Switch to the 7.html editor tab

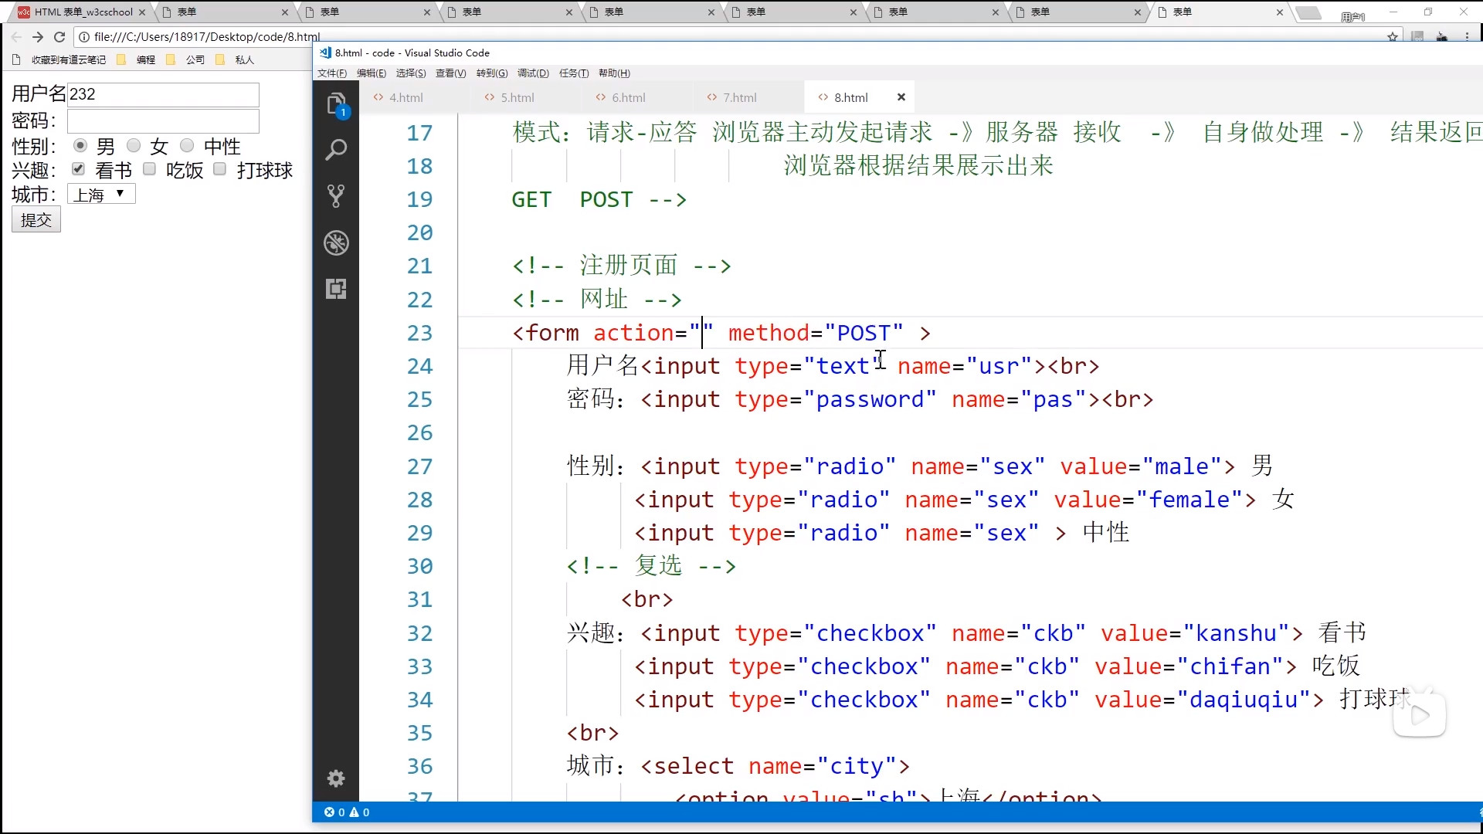(x=739, y=97)
